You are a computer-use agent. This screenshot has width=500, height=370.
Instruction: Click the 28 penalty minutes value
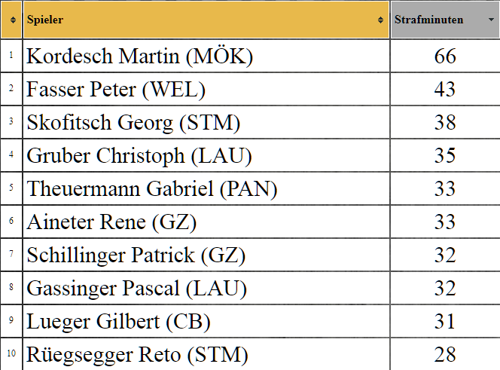coord(445,354)
